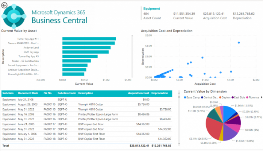The image size is (263, 151).
Task: Click the violet 15.86% pie slice
Action: tap(230, 133)
